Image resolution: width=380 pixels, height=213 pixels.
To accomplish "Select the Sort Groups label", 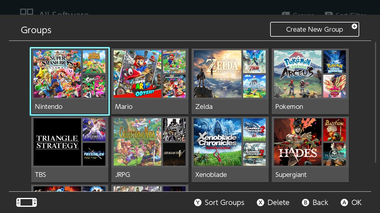I will click(x=224, y=202).
